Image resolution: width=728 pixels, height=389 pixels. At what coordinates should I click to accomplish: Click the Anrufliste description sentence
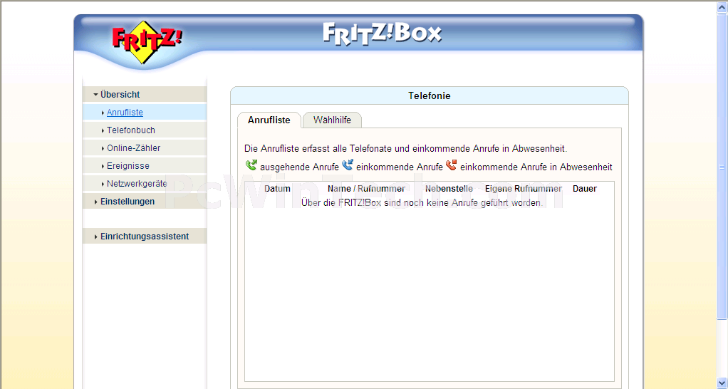(x=406, y=149)
